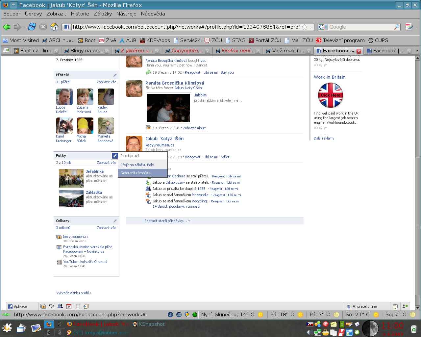Open the photos app icon in Facebook bar

(43, 306)
